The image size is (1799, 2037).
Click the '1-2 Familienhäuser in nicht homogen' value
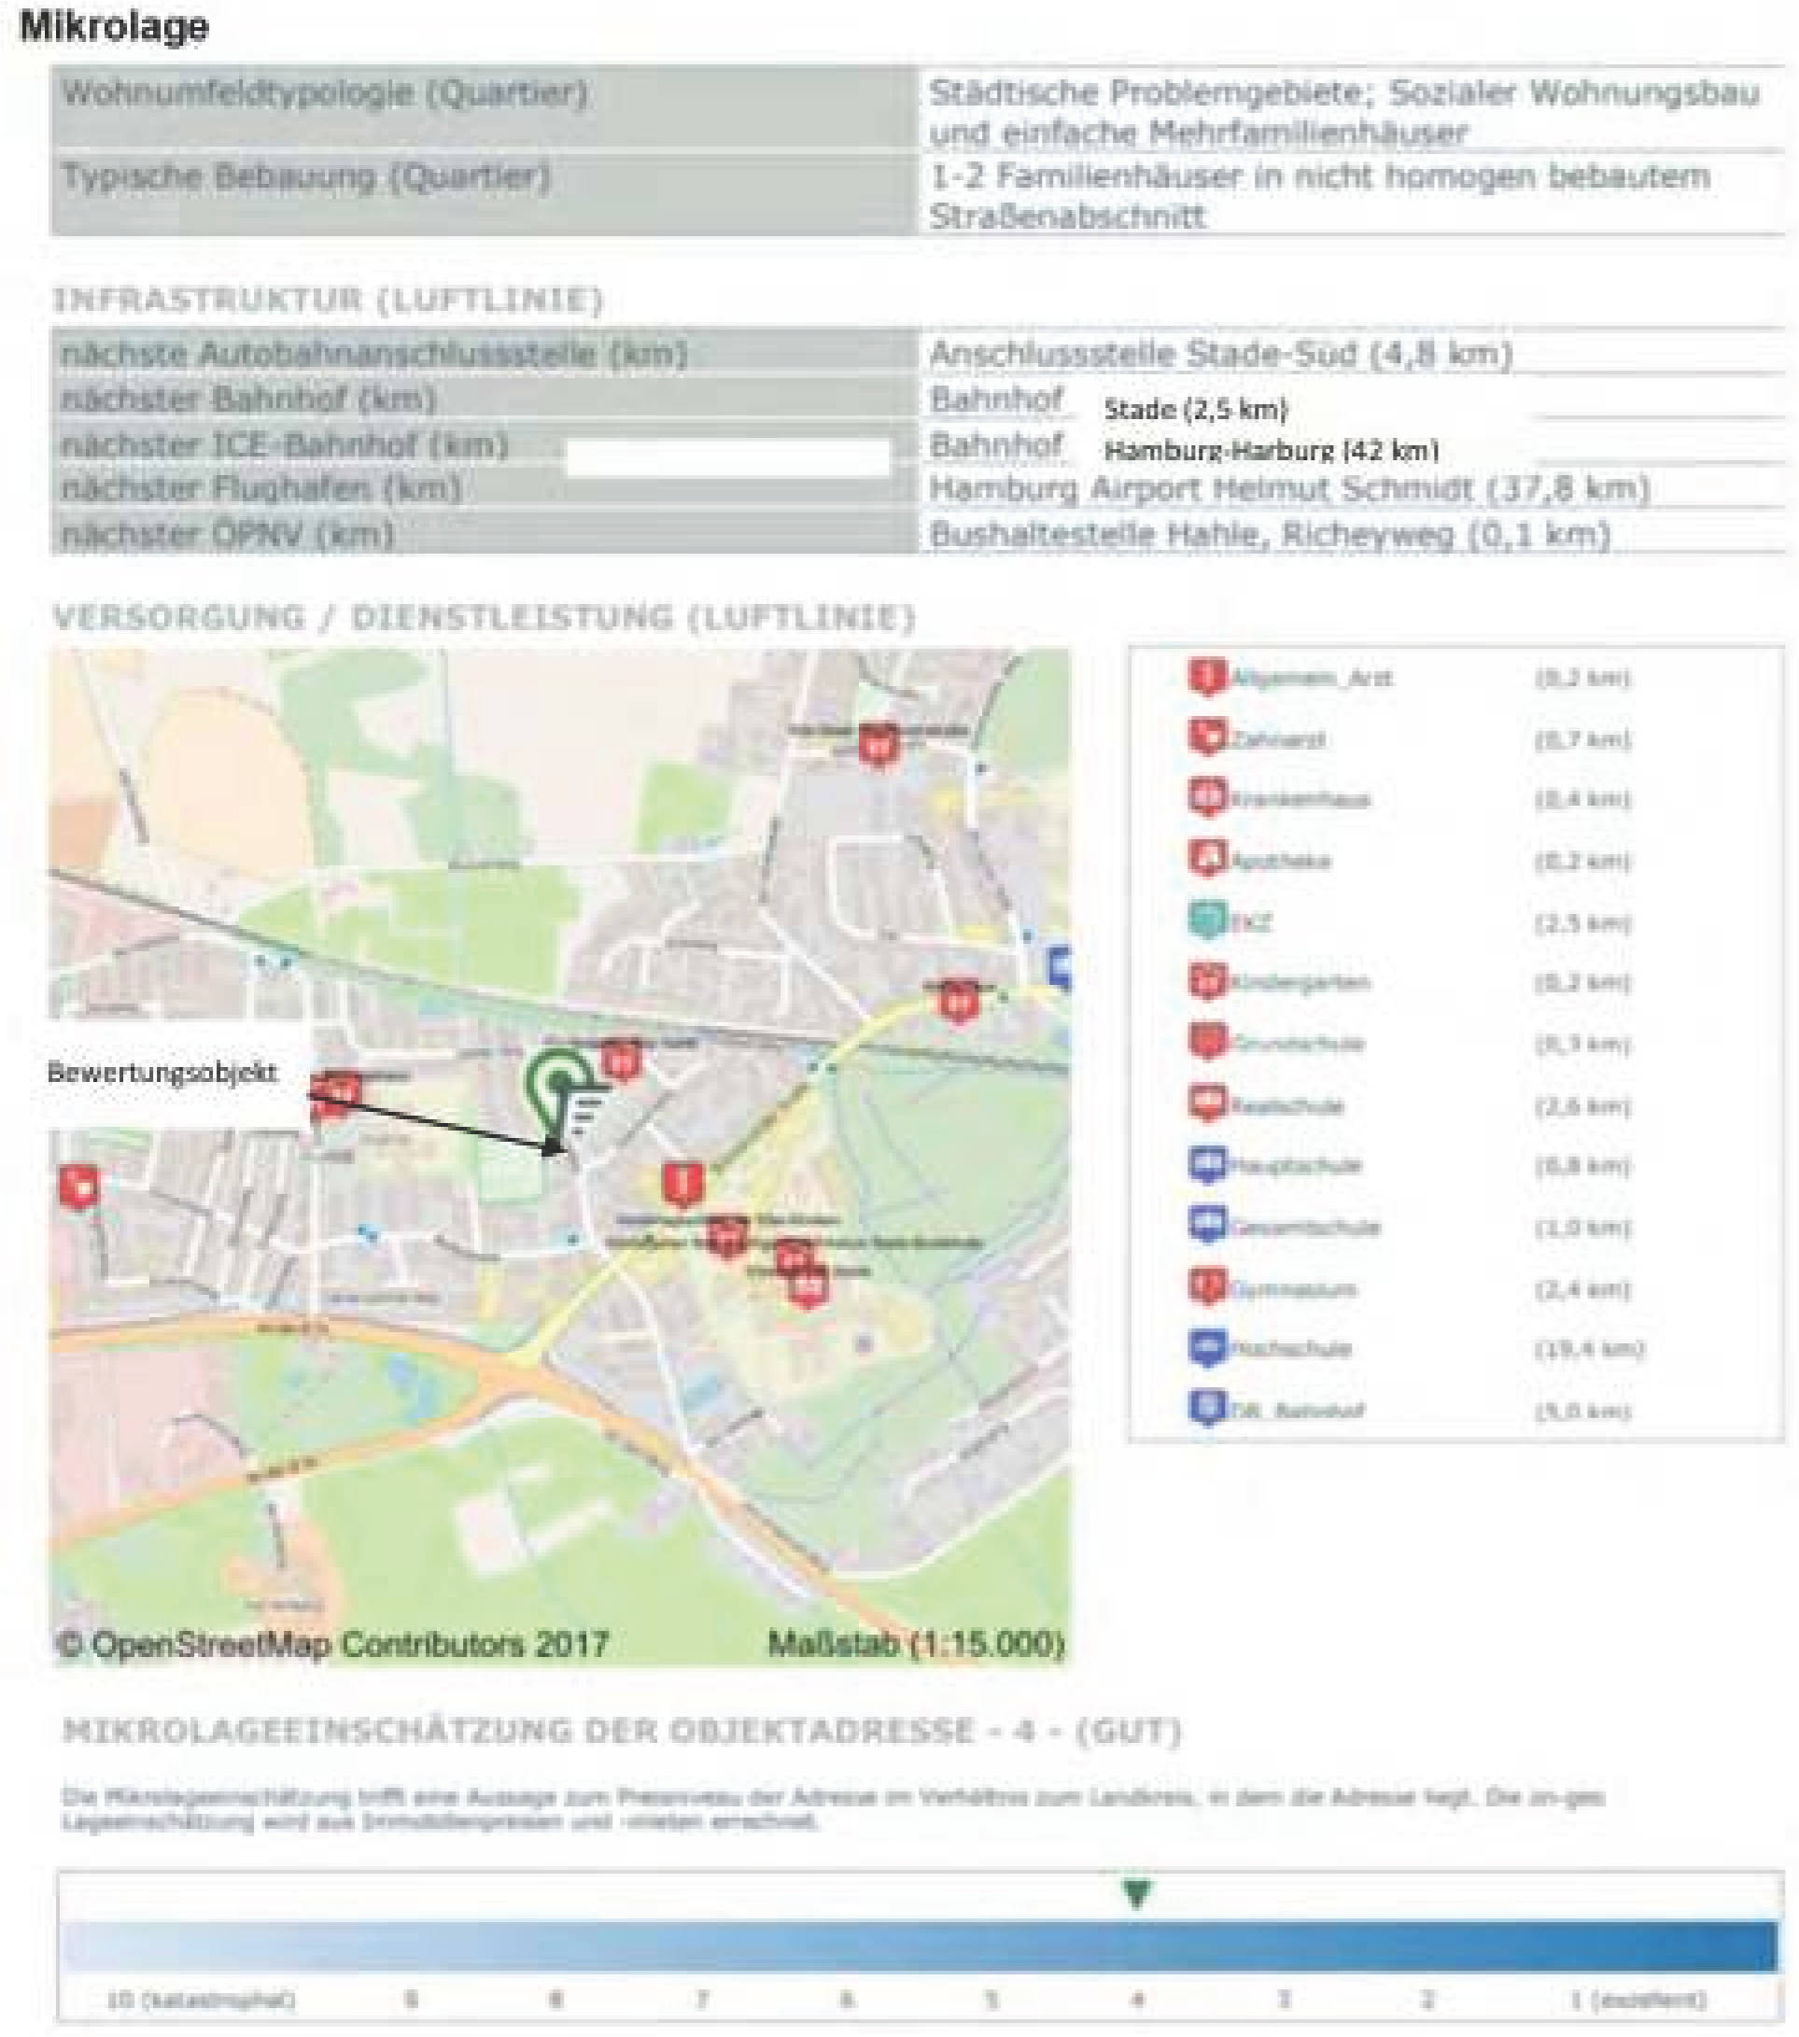click(1319, 176)
